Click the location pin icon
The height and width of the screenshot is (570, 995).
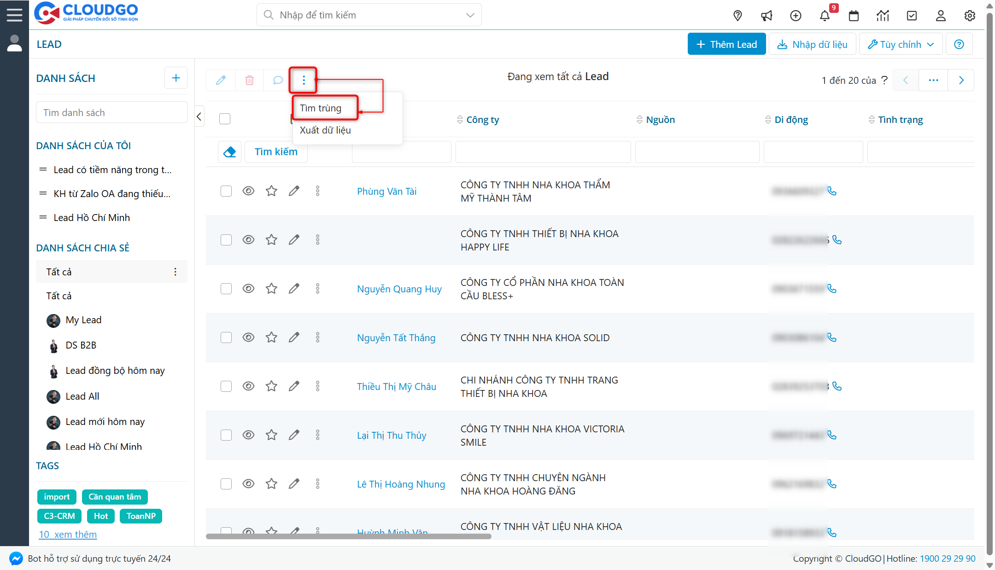click(737, 16)
